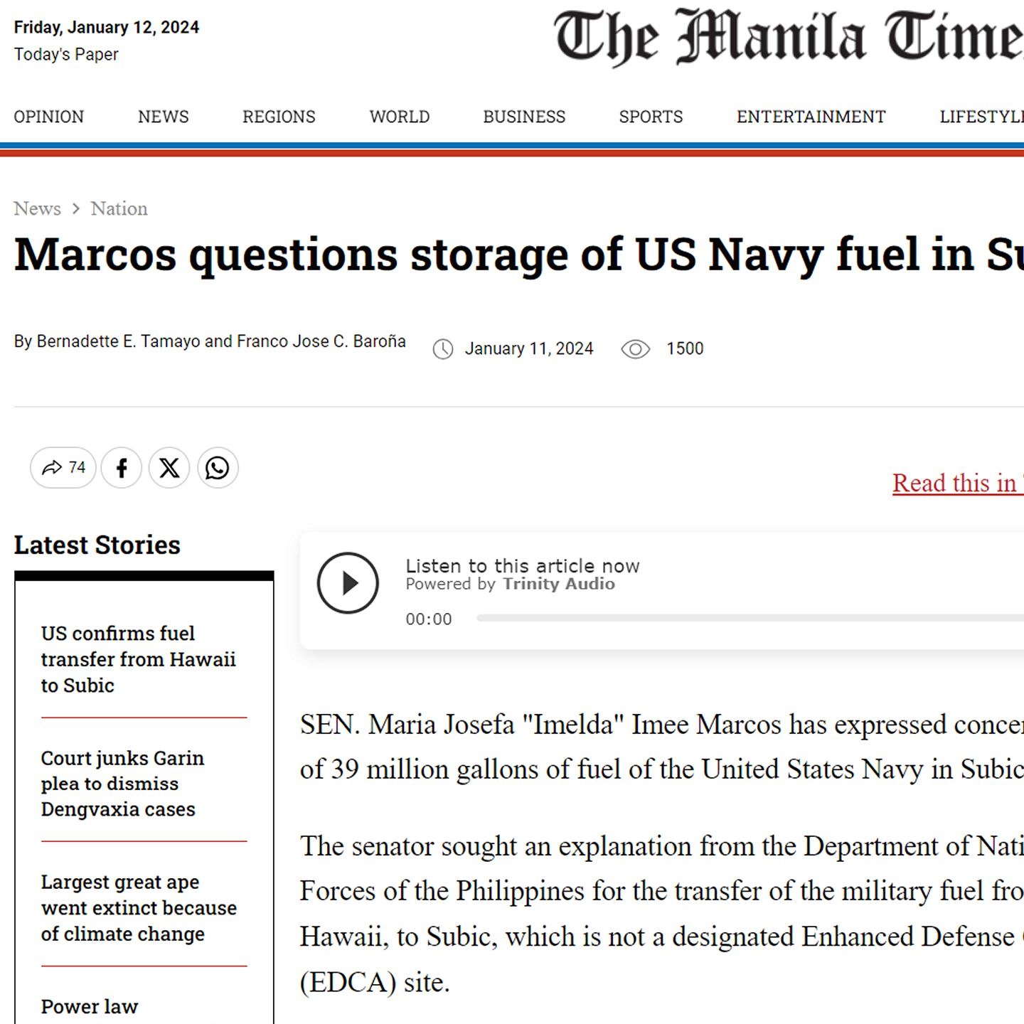Go to the World section
Viewport: 1024px width, 1024px height.
(399, 117)
